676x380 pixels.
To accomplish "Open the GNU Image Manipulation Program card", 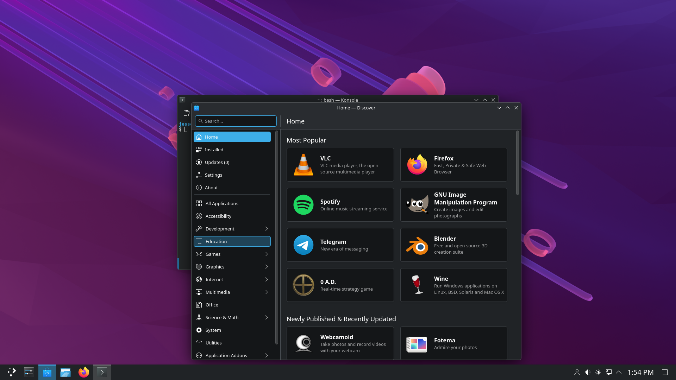I will click(x=453, y=205).
